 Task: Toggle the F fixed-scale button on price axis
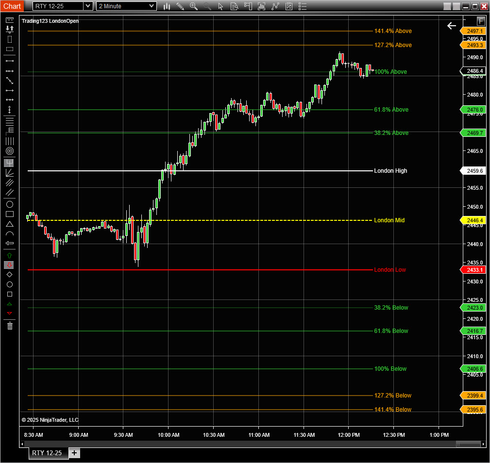[481, 21]
